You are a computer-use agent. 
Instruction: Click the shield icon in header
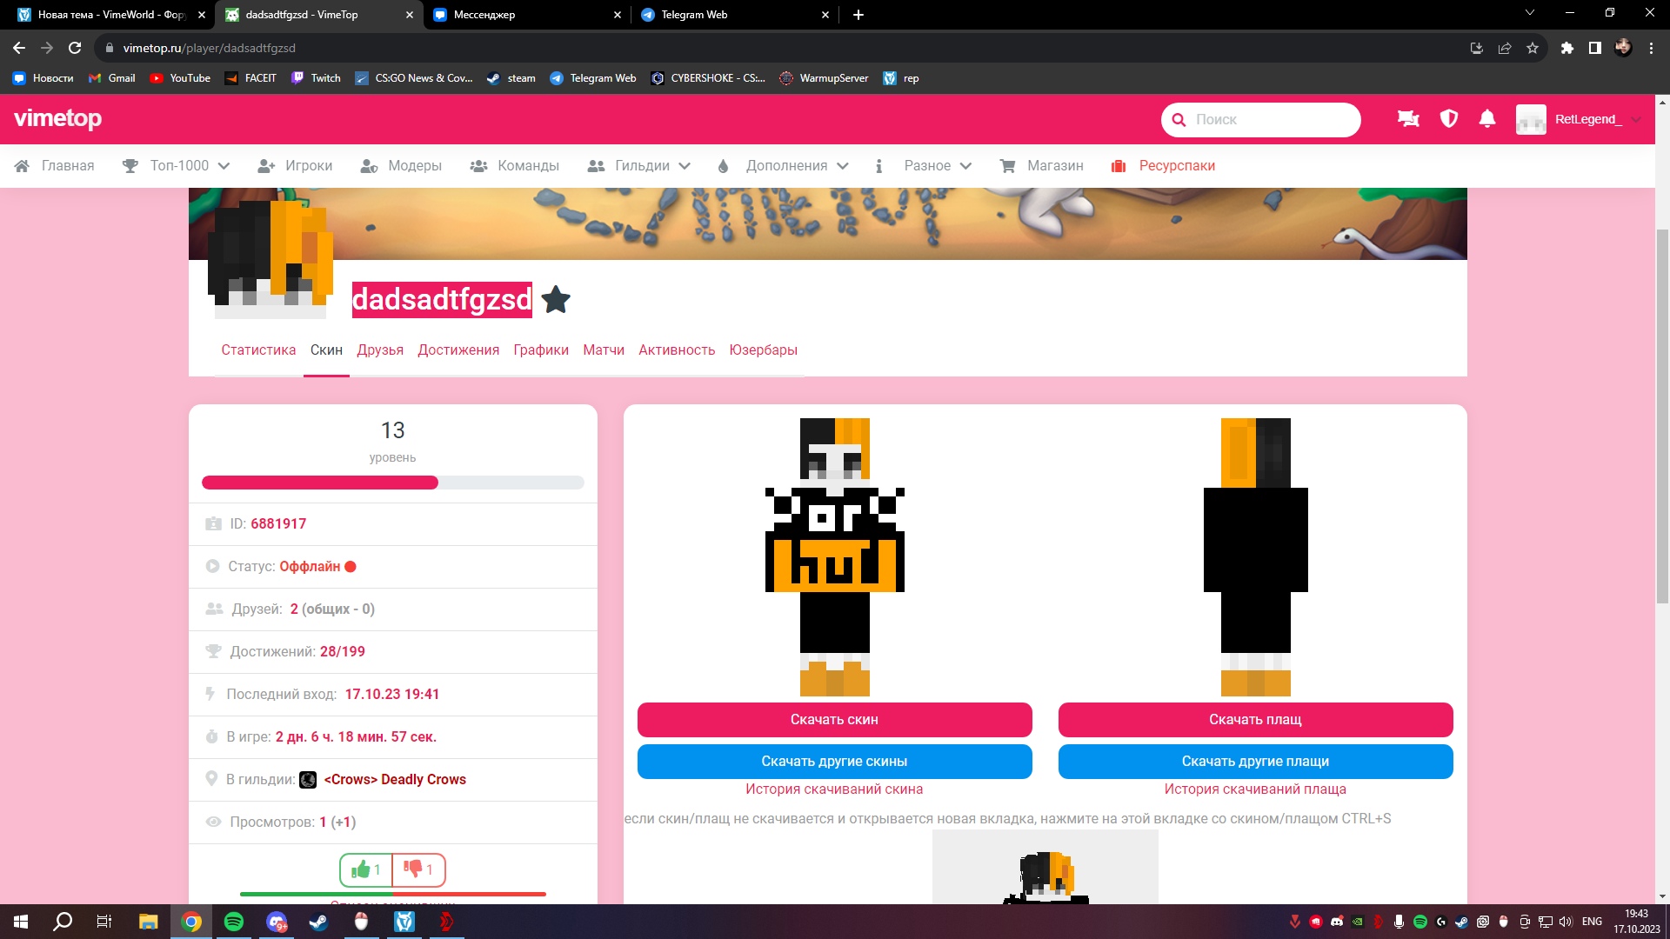pos(1448,119)
